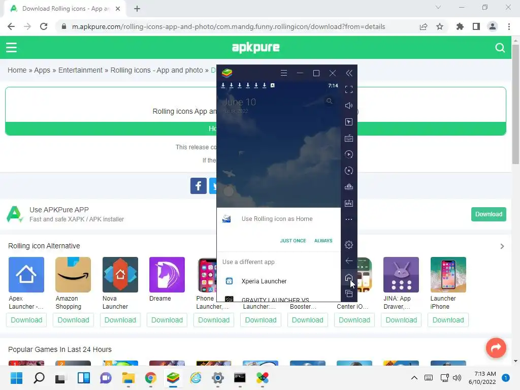The width and height of the screenshot is (520, 390).
Task: Open Windows Start menu
Action: (x=16, y=378)
